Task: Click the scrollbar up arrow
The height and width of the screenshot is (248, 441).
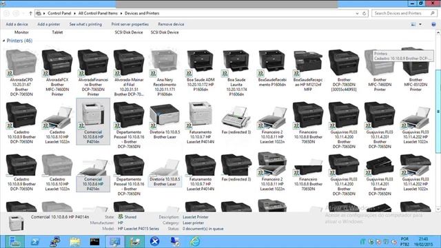Action: (x=438, y=32)
